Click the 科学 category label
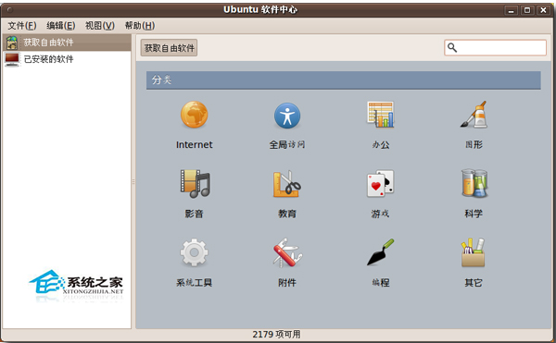The width and height of the screenshot is (556, 343). 474,214
